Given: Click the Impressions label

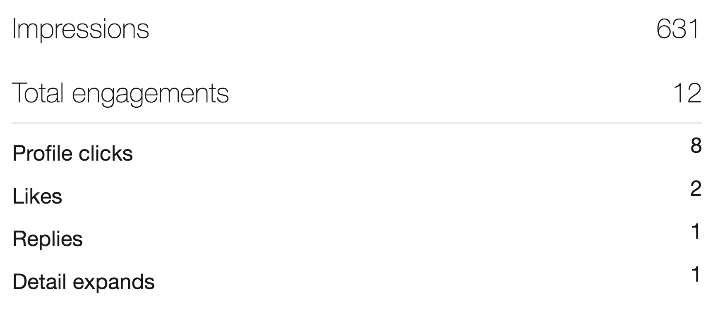Looking at the screenshot, I should (81, 29).
